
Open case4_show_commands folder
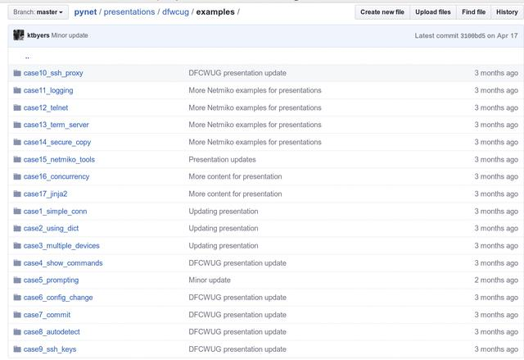pyautogui.click(x=63, y=263)
